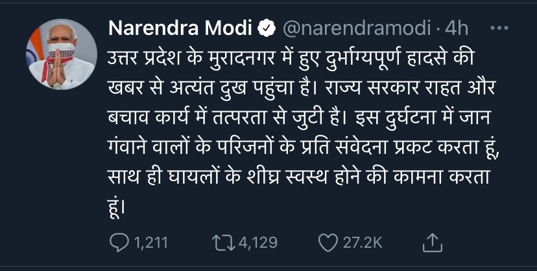Open the @narendramodi handle link

(357, 28)
